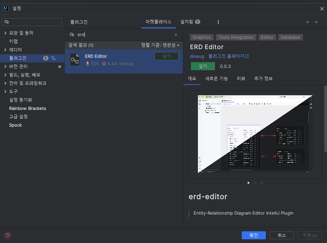Click the plugin details vertical scrollbar
This screenshot has height=243, width=327.
326,119
